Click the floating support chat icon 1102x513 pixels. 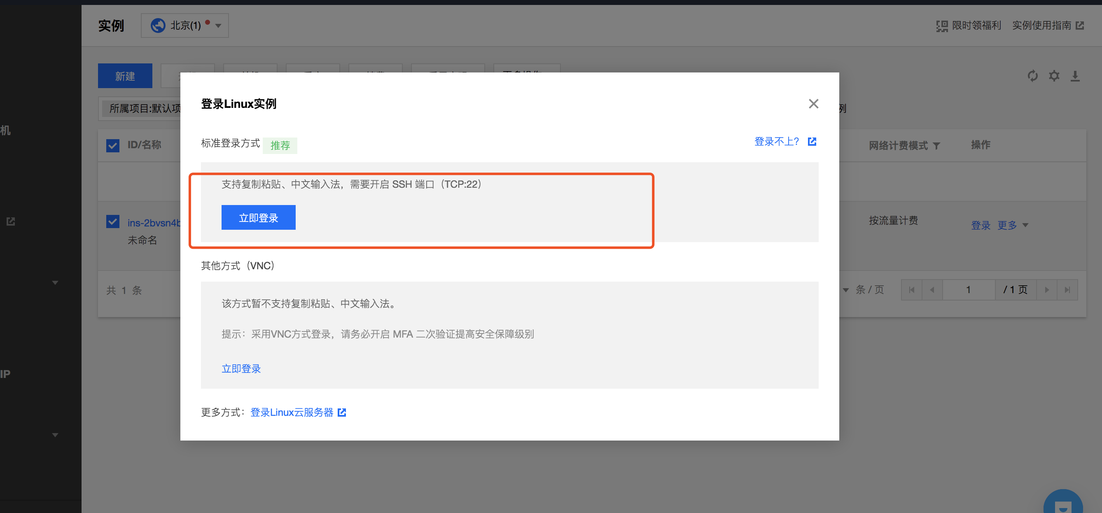1062,505
